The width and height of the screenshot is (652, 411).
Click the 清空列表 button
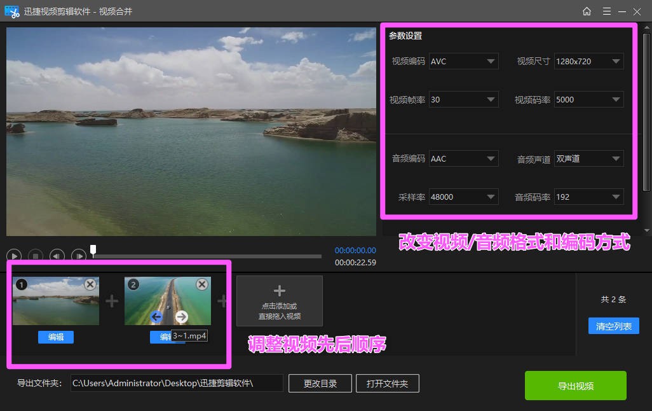(x=613, y=326)
